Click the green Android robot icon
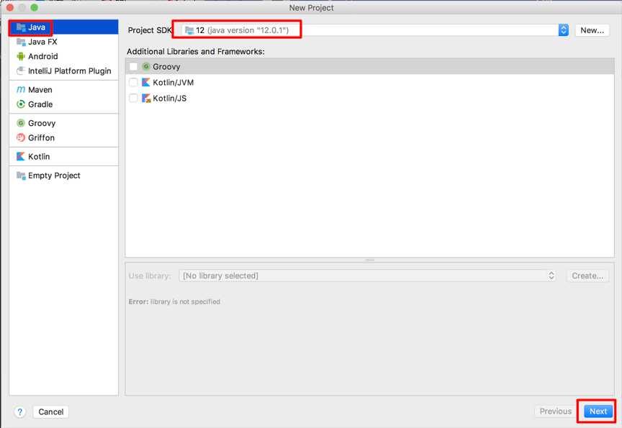The image size is (622, 428). tap(21, 56)
